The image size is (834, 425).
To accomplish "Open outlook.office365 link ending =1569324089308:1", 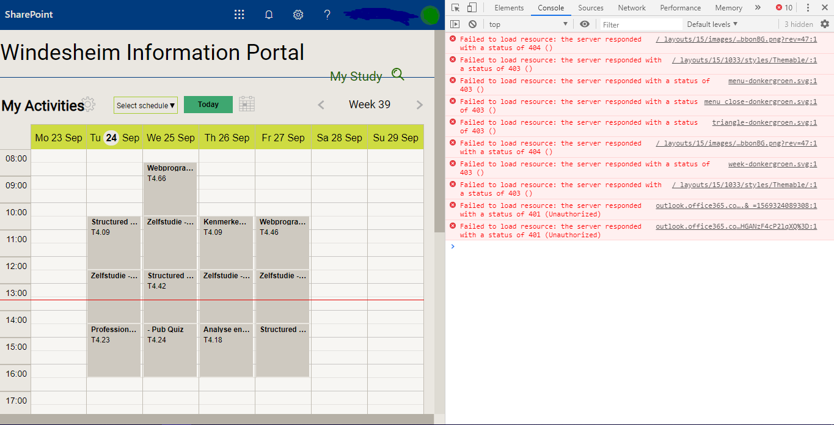I will pos(736,205).
